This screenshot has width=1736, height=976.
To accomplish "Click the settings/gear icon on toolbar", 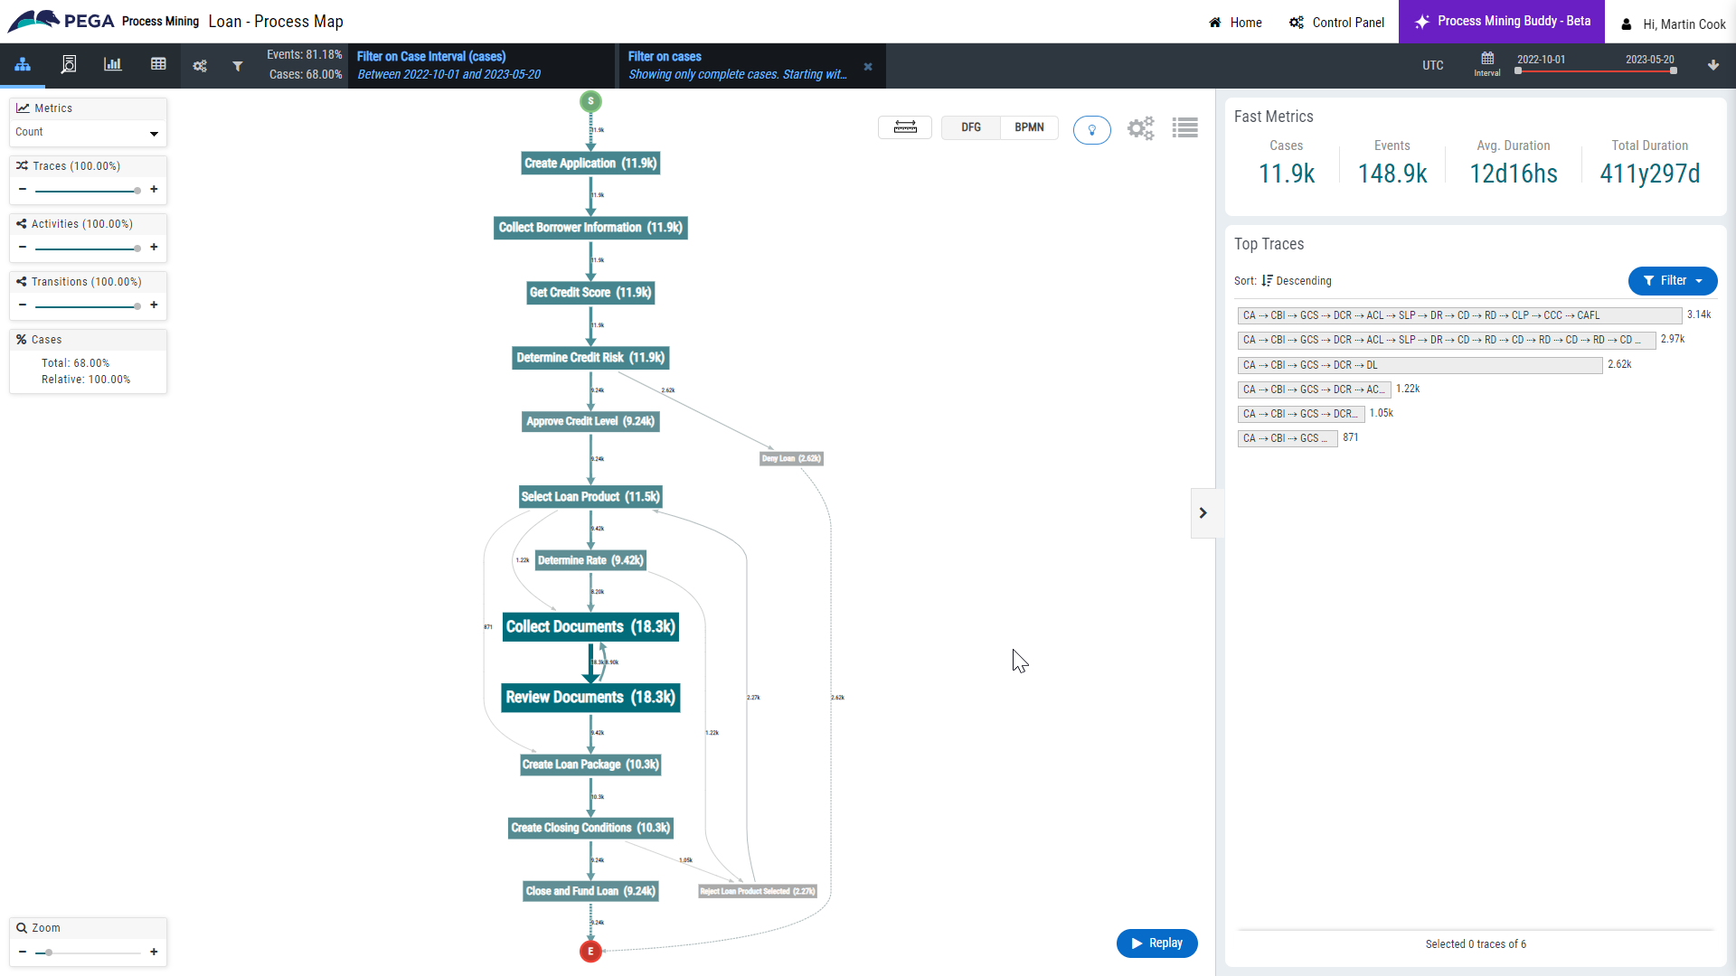I will pyautogui.click(x=1138, y=128).
